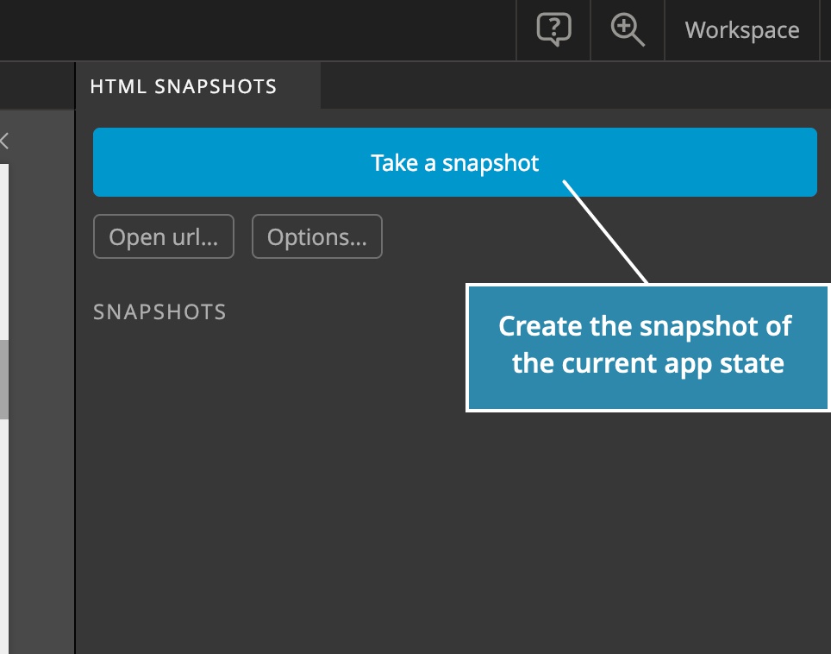
Task: Open the Workspace menu
Action: coord(742,29)
